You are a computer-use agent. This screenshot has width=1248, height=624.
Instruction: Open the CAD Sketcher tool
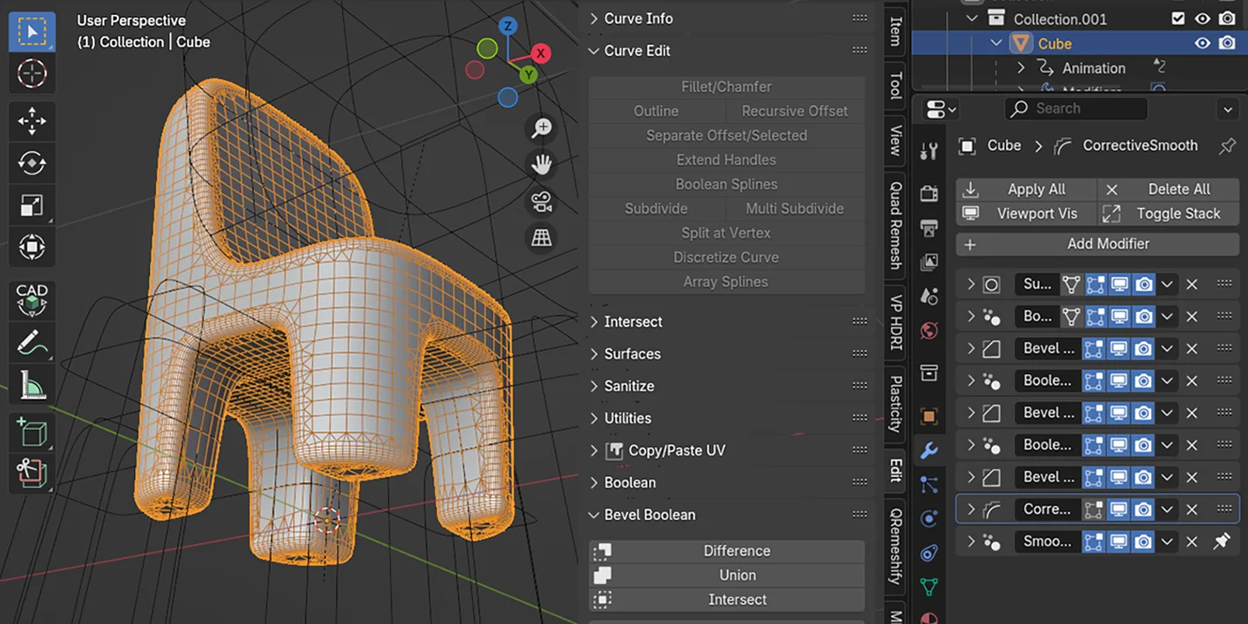(x=32, y=301)
